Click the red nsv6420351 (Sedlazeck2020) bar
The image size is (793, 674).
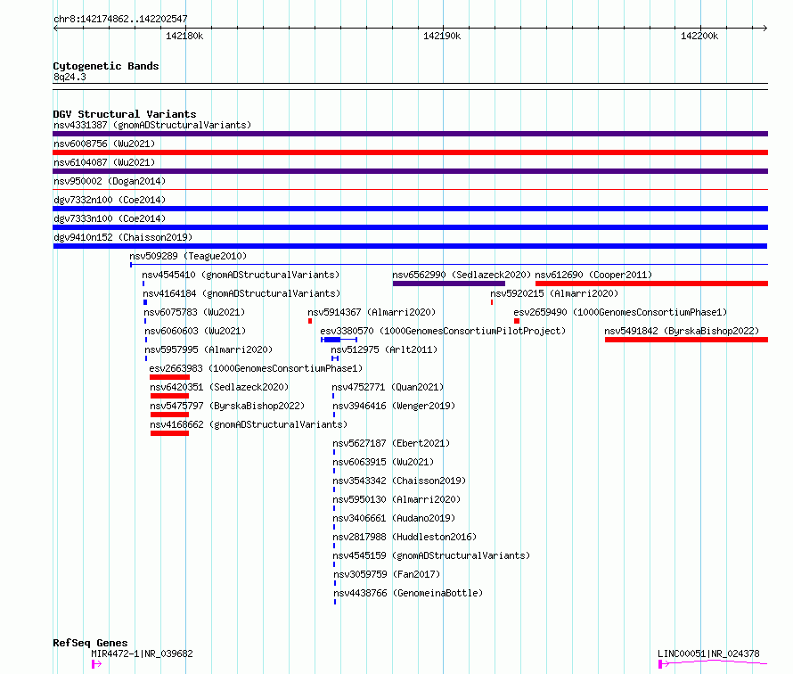(169, 396)
